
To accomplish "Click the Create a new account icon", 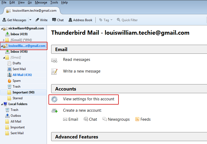I will coord(55,110).
